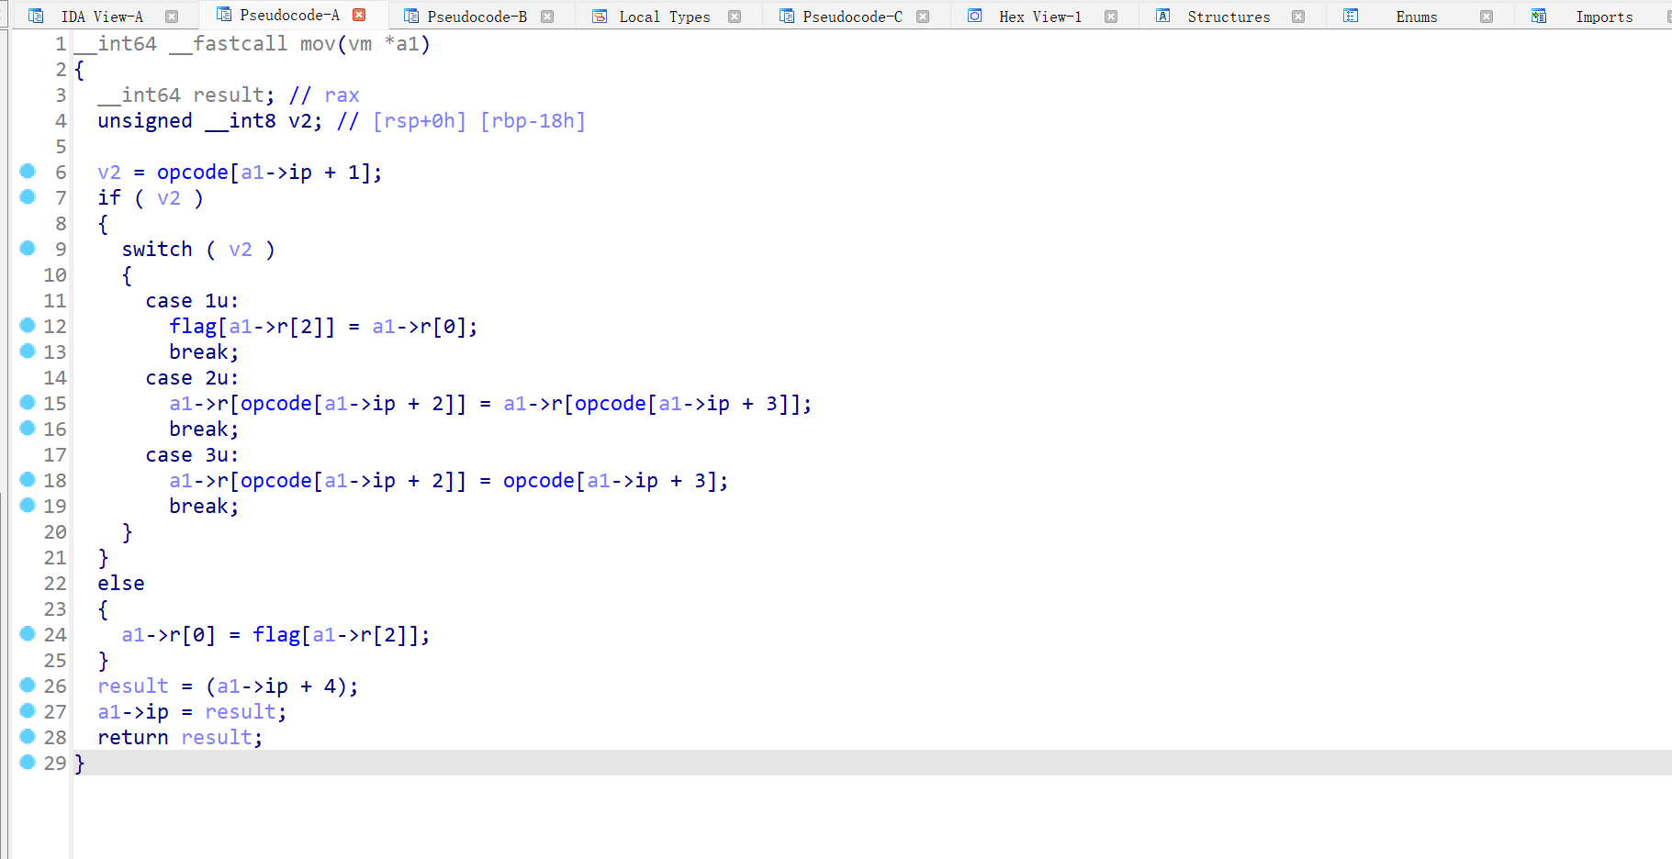Toggle breakpoint dot on line 12
This screenshot has width=1672, height=859.
pyautogui.click(x=28, y=325)
